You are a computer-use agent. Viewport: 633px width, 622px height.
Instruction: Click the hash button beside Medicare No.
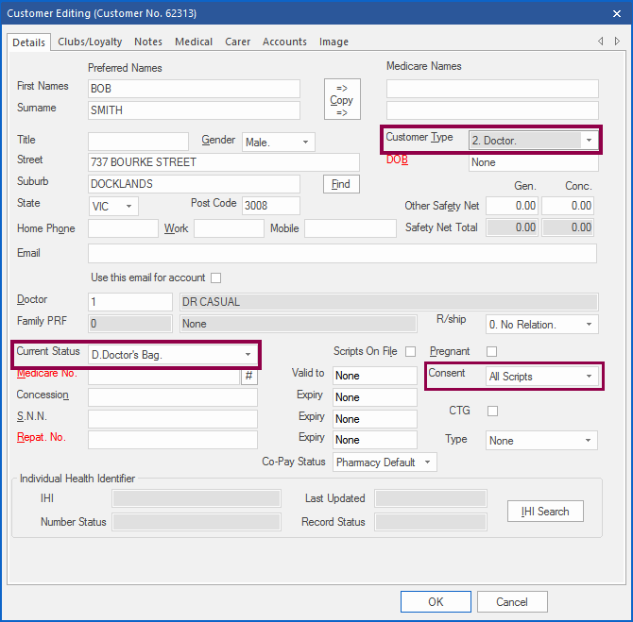click(249, 376)
